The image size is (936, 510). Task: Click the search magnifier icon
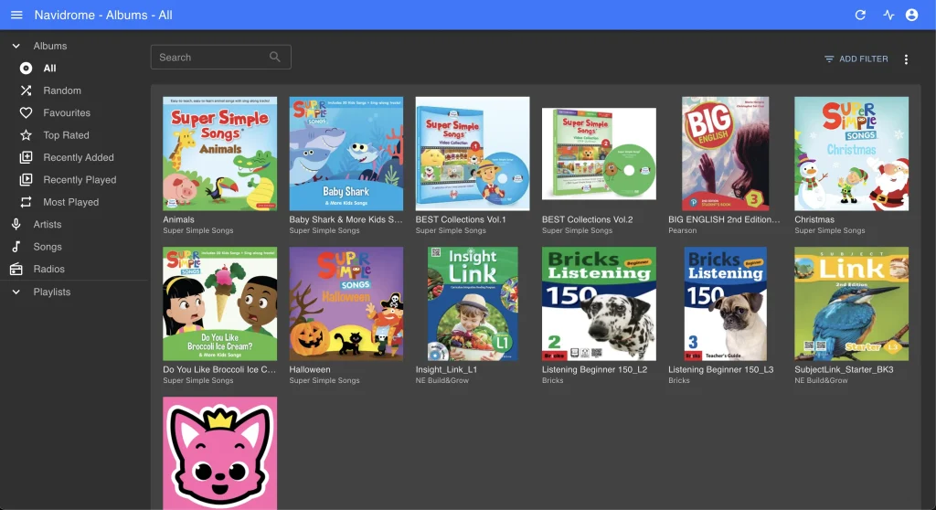click(274, 57)
